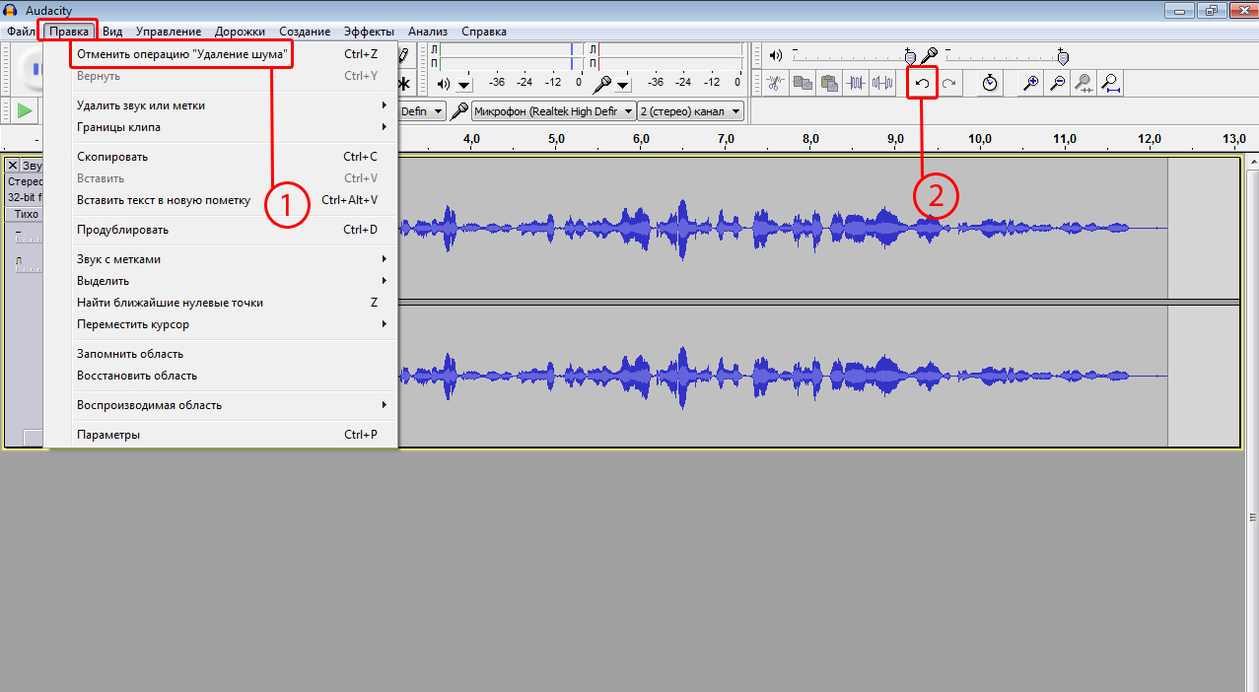This screenshot has height=692, width=1259.
Task: Click the Trim audio toolbar icon
Action: tap(856, 84)
